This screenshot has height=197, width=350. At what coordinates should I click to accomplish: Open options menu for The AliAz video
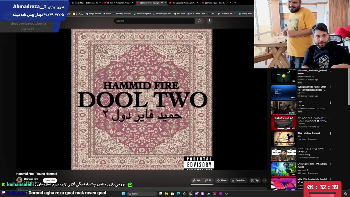click(330, 118)
